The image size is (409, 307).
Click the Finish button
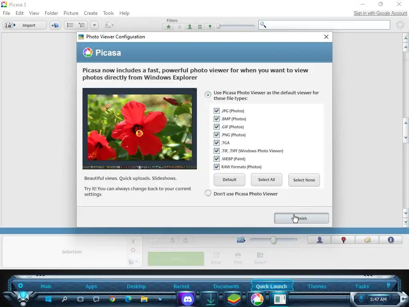click(301, 218)
